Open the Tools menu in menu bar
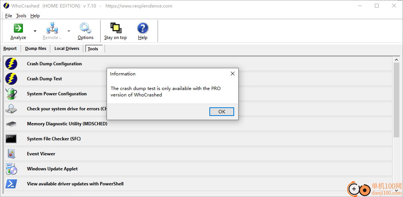This screenshot has width=403, height=197. [x=21, y=16]
